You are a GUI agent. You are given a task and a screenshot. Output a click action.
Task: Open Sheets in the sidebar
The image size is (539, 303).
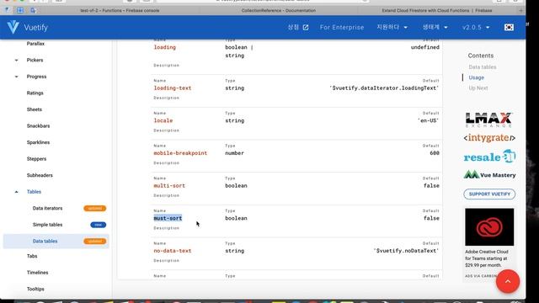[x=34, y=109]
